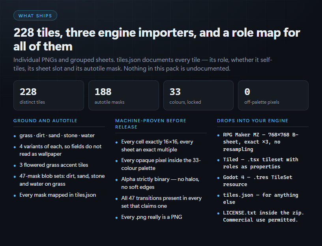Click the GROUND AND AUTOTILE column heading
The width and height of the screenshot is (322, 246).
click(45, 121)
